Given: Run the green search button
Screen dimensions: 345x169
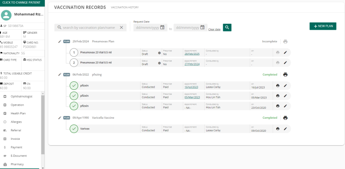Looking at the screenshot, I should coord(227,27).
